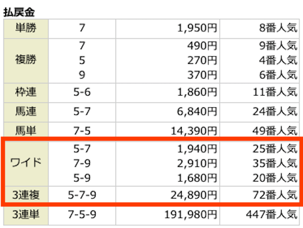Image resolution: width=303 pixels, height=228 pixels.
Task: Select the 5-6 枠連 combination
Action: click(x=82, y=92)
